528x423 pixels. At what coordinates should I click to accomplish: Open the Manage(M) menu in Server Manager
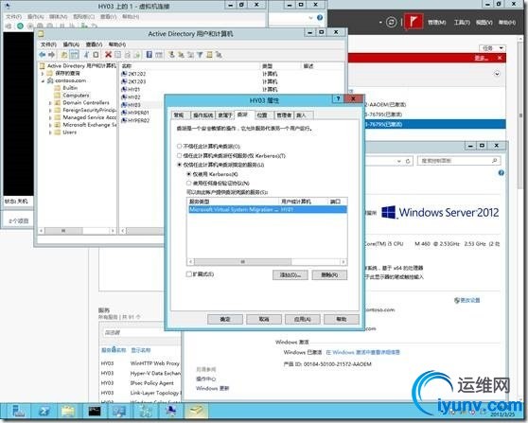pos(437,22)
